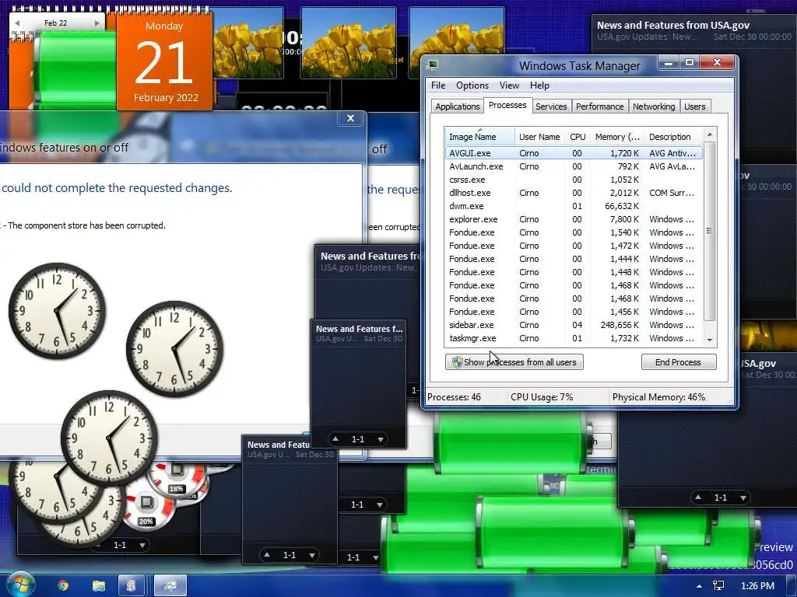797x597 pixels.
Task: Select taskbar button between File Explorer and Task Manager
Action: tap(132, 586)
